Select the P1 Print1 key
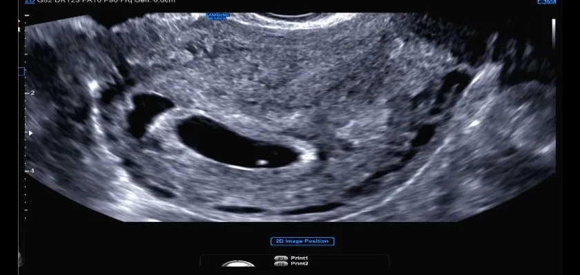 point(281,258)
